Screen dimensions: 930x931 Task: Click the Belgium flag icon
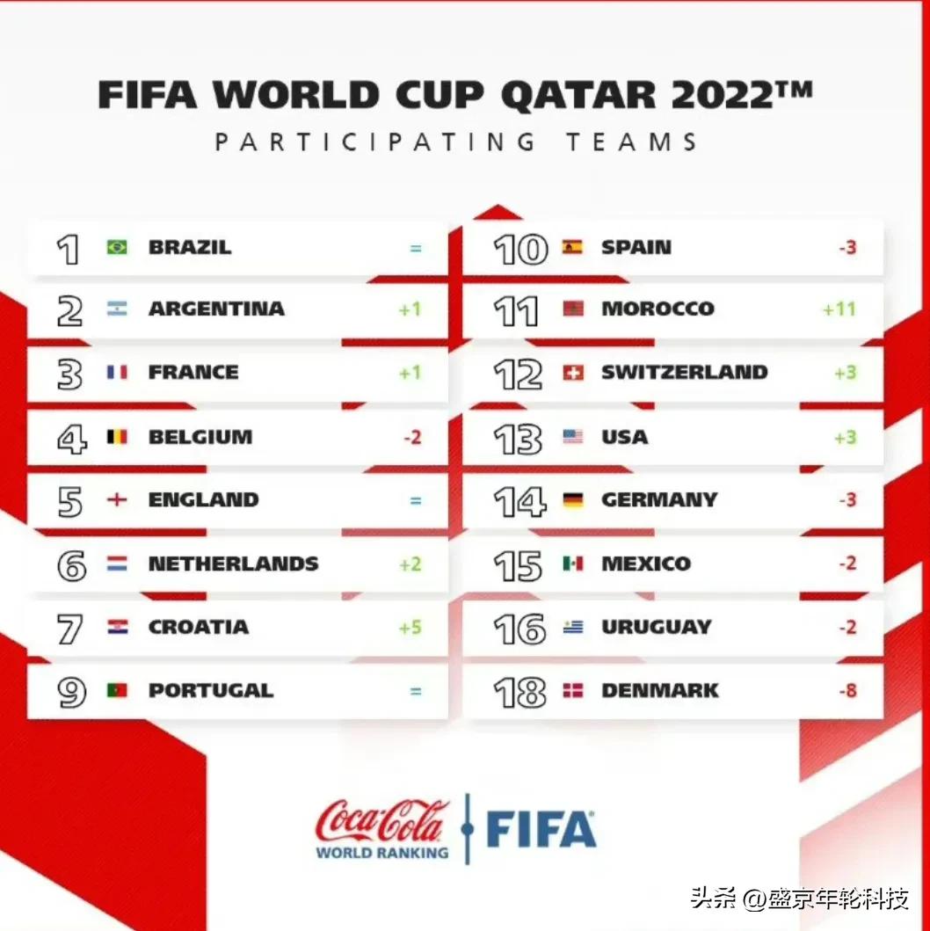(x=117, y=437)
